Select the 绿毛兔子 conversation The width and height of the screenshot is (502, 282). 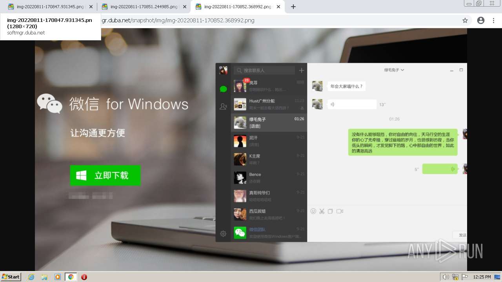269,123
